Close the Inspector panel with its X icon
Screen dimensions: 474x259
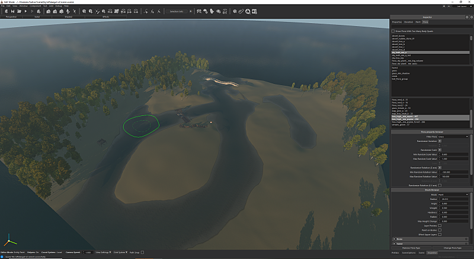pyautogui.click(x=471, y=17)
